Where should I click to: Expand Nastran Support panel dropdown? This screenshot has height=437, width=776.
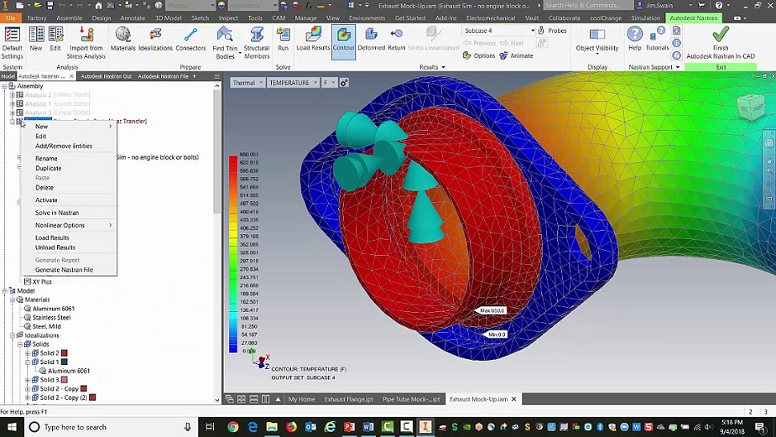678,67
